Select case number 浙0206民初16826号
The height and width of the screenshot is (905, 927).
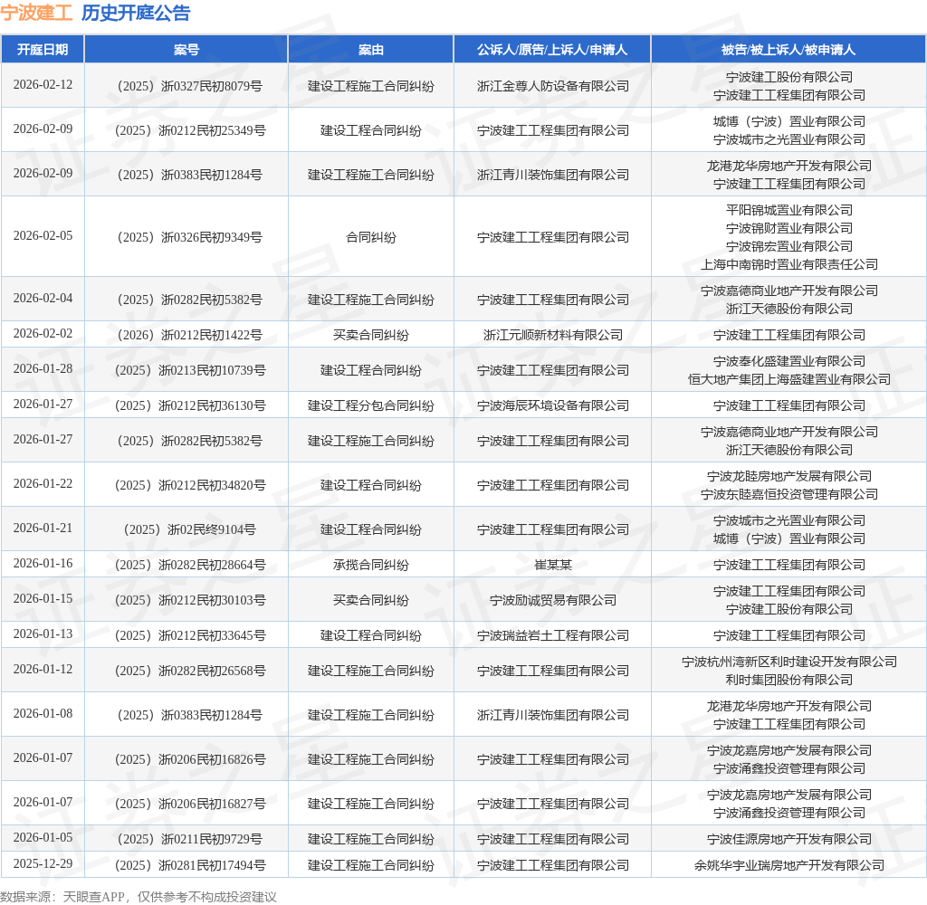(x=190, y=760)
